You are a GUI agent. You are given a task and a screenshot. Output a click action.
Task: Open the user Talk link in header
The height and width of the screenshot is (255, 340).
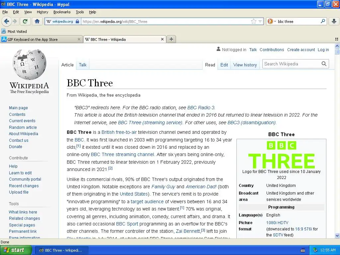tap(253, 50)
